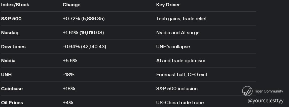Image resolution: width=289 pixels, height=107 pixels.
Task: Select the Coinbase row label
Action: 12,89
